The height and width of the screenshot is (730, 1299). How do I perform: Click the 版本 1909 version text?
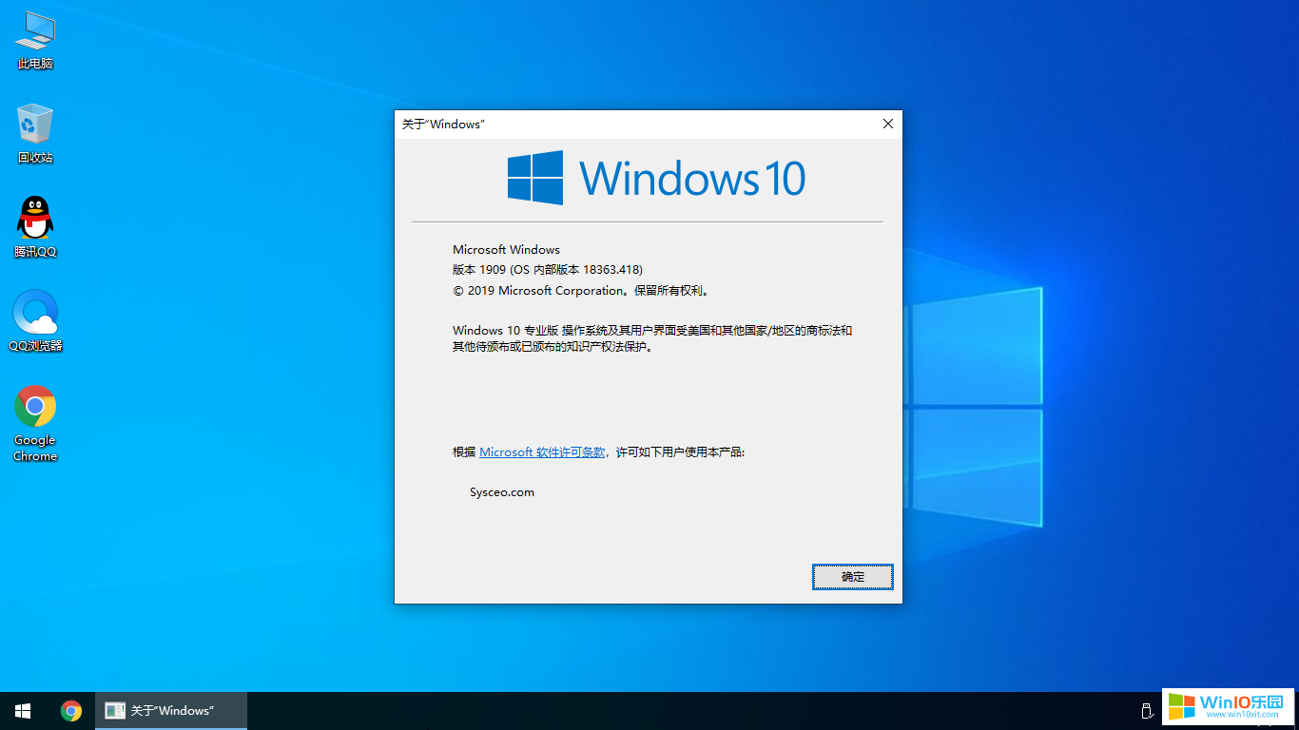click(x=547, y=269)
